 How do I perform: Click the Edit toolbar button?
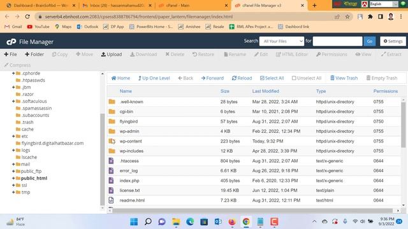pos(261,54)
